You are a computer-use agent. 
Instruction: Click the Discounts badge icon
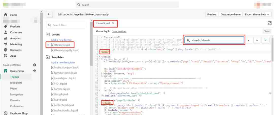click(x=6, y=50)
